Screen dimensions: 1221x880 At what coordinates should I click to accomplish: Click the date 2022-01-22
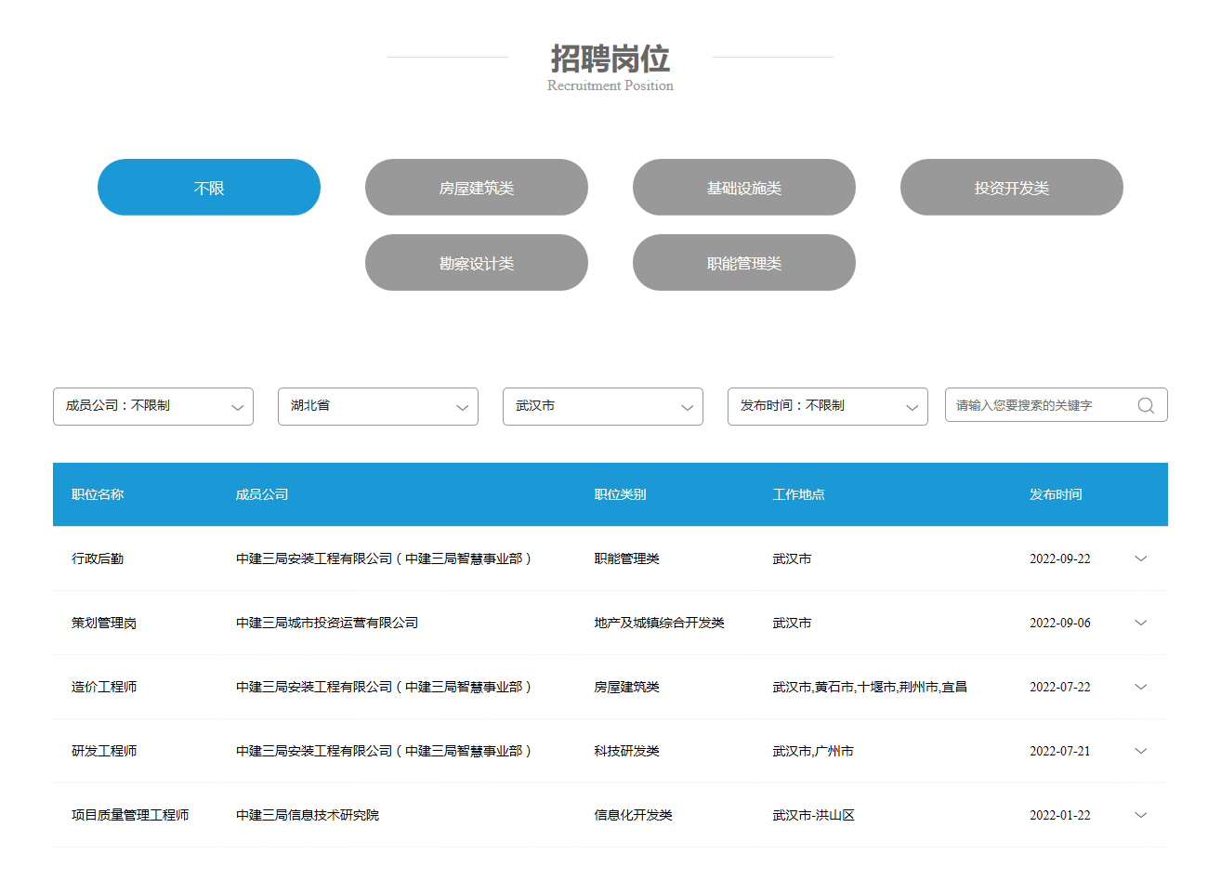[x=1060, y=815]
